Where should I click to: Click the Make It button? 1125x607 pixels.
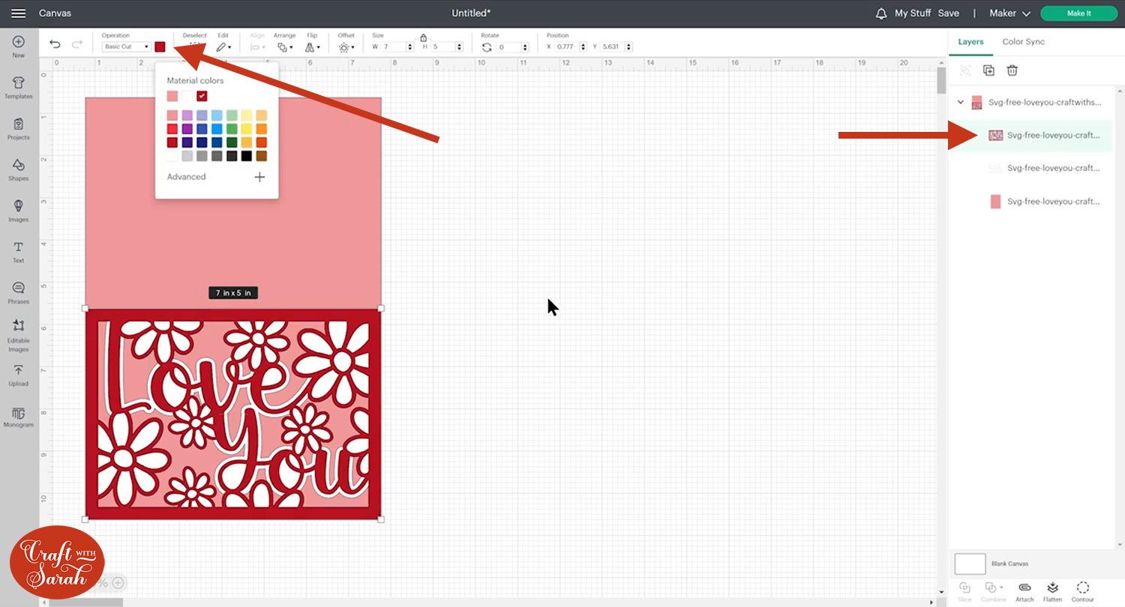[x=1078, y=13]
